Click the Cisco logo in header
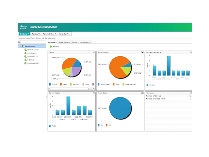 tap(23, 27)
